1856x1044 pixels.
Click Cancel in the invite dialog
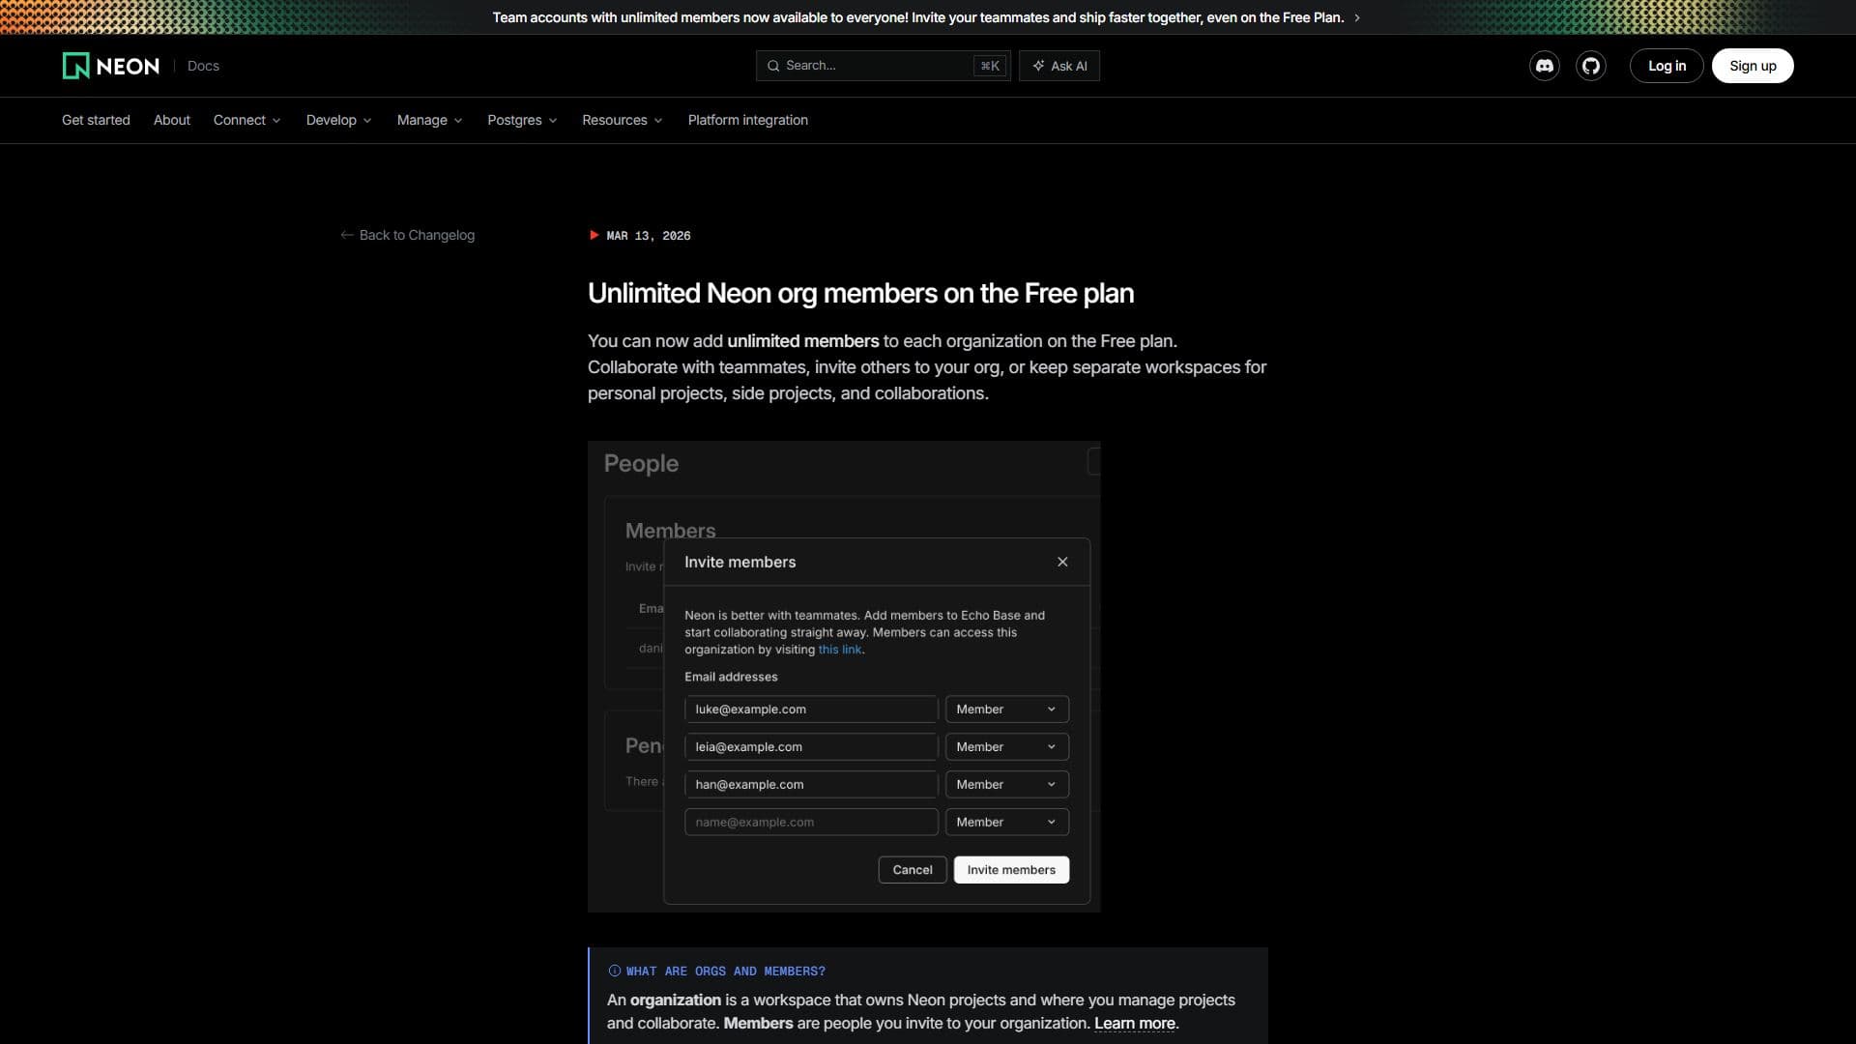[x=913, y=870]
